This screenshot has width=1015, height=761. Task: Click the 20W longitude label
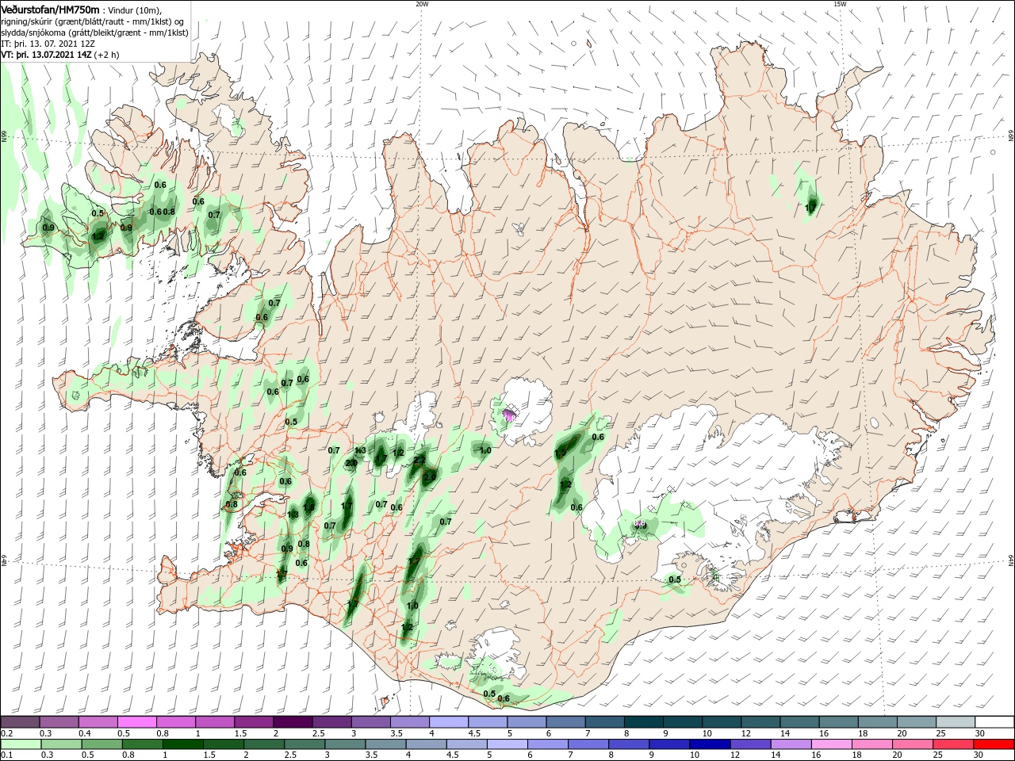pos(422,4)
